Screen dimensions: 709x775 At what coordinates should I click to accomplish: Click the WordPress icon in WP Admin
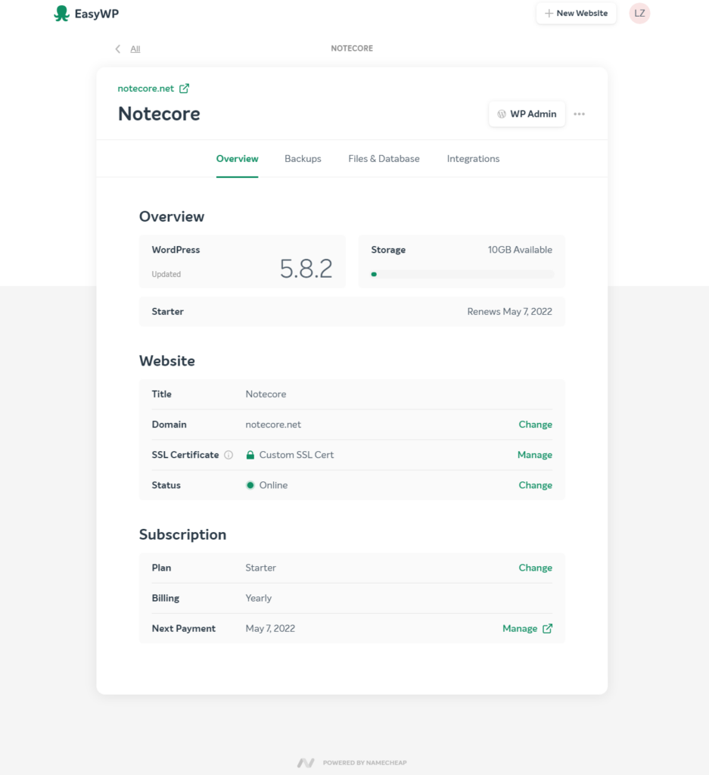pyautogui.click(x=502, y=114)
